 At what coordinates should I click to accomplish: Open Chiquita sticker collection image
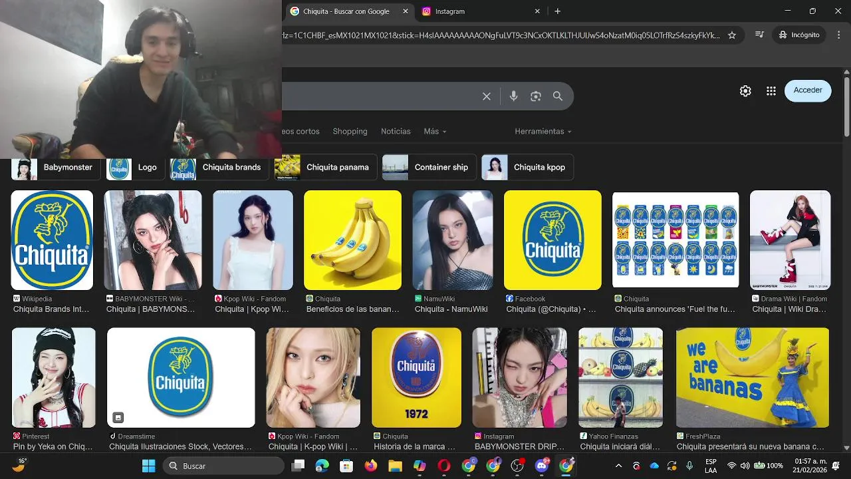(675, 240)
